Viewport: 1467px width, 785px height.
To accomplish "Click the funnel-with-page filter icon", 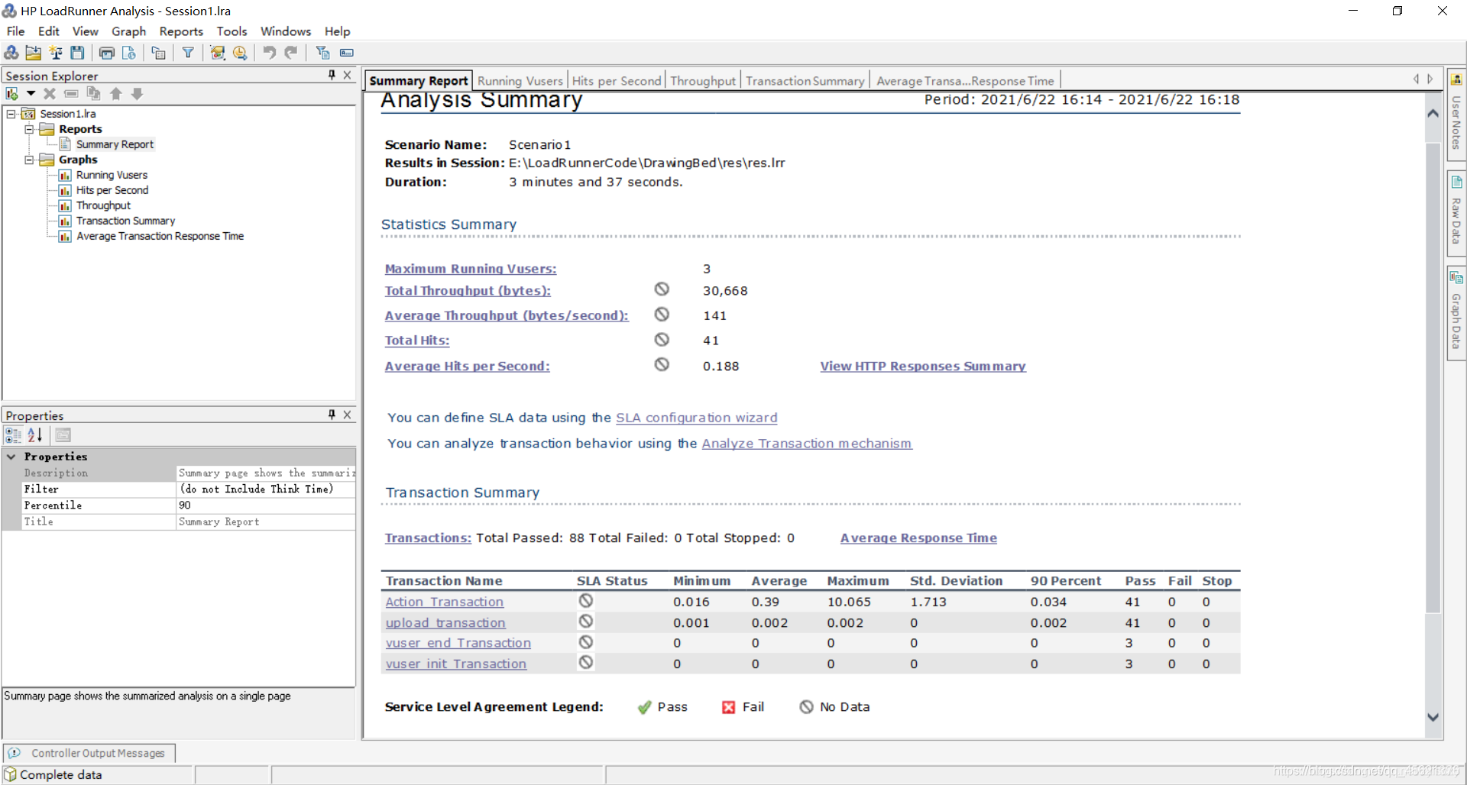I will click(322, 53).
